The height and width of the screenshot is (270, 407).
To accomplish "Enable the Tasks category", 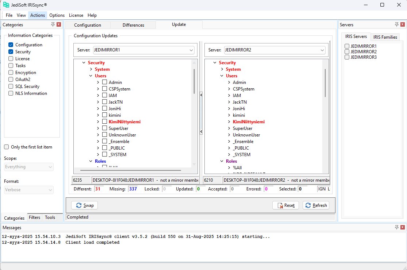I will click(11, 65).
